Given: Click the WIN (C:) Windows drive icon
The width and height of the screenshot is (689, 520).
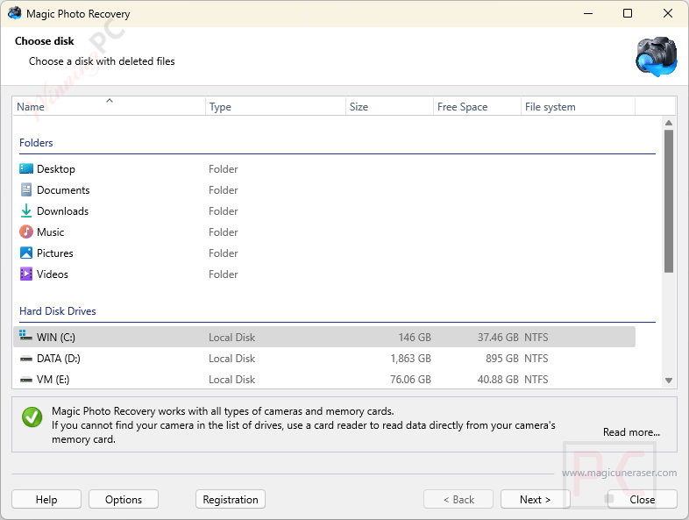Looking at the screenshot, I should point(26,336).
